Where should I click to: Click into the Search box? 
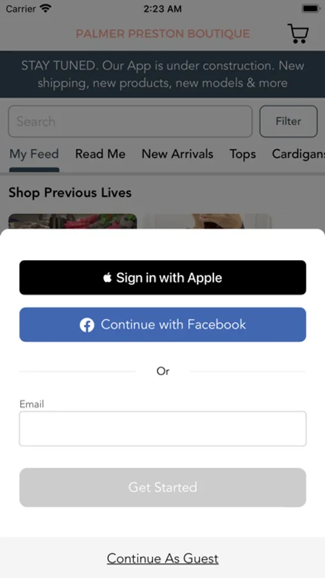[x=130, y=121]
